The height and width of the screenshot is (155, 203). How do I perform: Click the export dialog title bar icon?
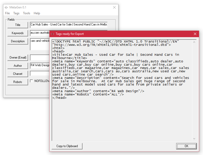52,34
